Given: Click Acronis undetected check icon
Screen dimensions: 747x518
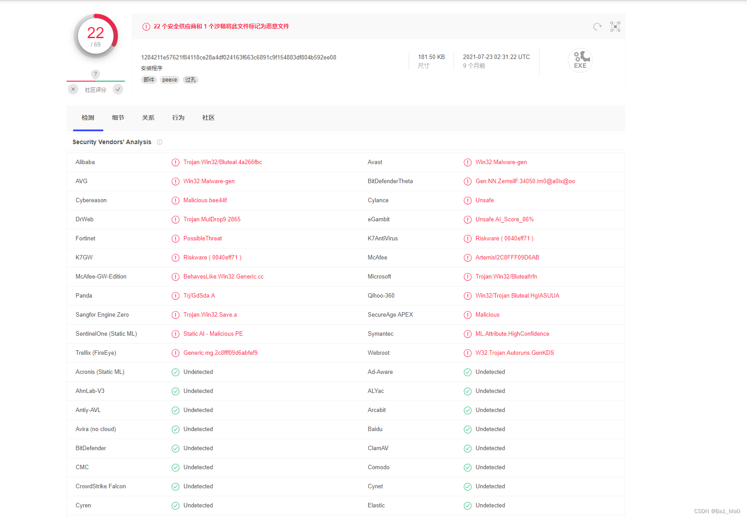Looking at the screenshot, I should [x=176, y=372].
